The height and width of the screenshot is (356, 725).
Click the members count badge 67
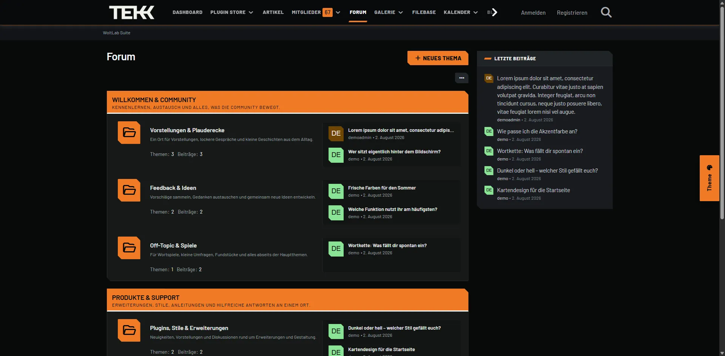pyautogui.click(x=327, y=12)
